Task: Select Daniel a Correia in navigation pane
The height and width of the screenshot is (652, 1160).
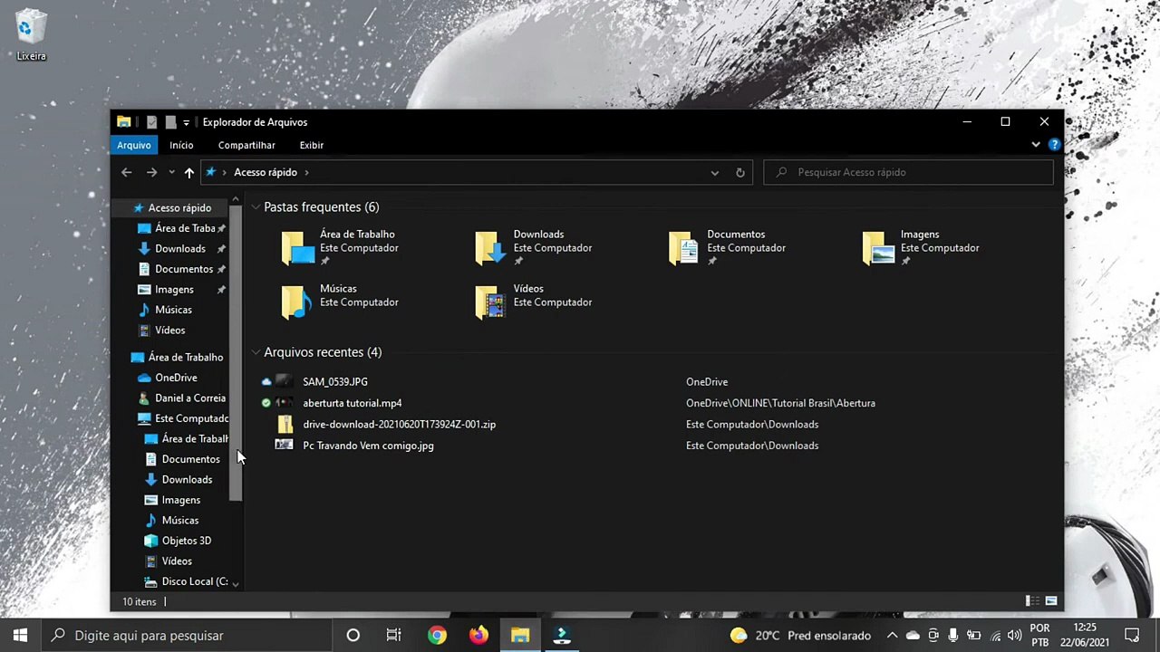Action: pos(190,398)
